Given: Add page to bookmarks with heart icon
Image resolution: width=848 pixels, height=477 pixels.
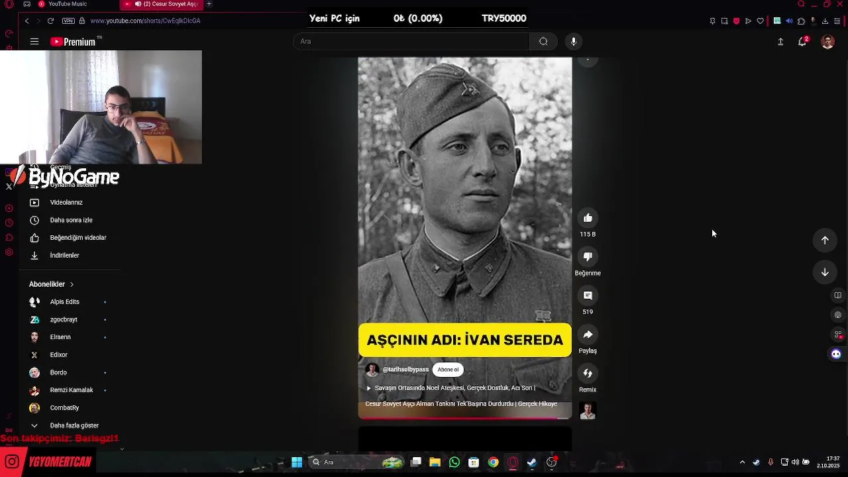Looking at the screenshot, I should click(760, 21).
